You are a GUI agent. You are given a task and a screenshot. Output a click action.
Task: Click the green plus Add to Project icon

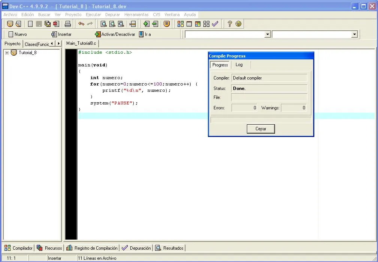pos(146,24)
